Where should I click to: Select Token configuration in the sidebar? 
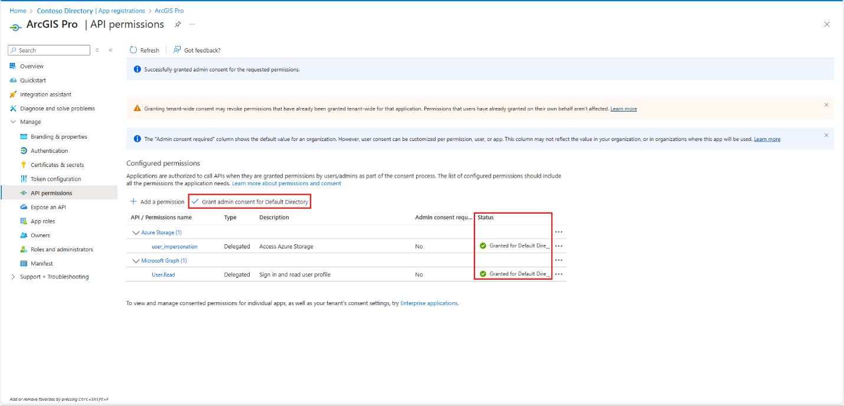[x=56, y=179]
